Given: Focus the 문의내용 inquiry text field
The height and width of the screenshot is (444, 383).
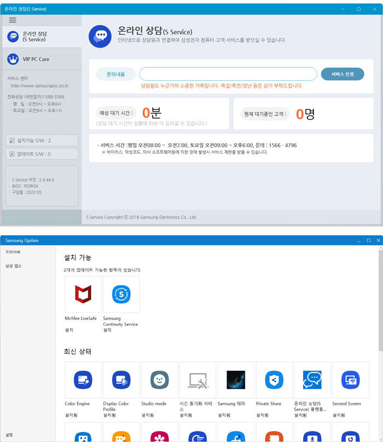Looking at the screenshot, I should coord(228,74).
